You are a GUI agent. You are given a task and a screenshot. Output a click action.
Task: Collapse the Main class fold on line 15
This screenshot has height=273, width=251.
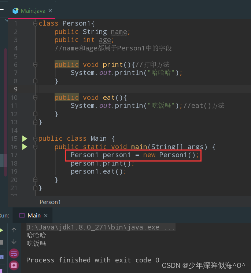(35, 139)
